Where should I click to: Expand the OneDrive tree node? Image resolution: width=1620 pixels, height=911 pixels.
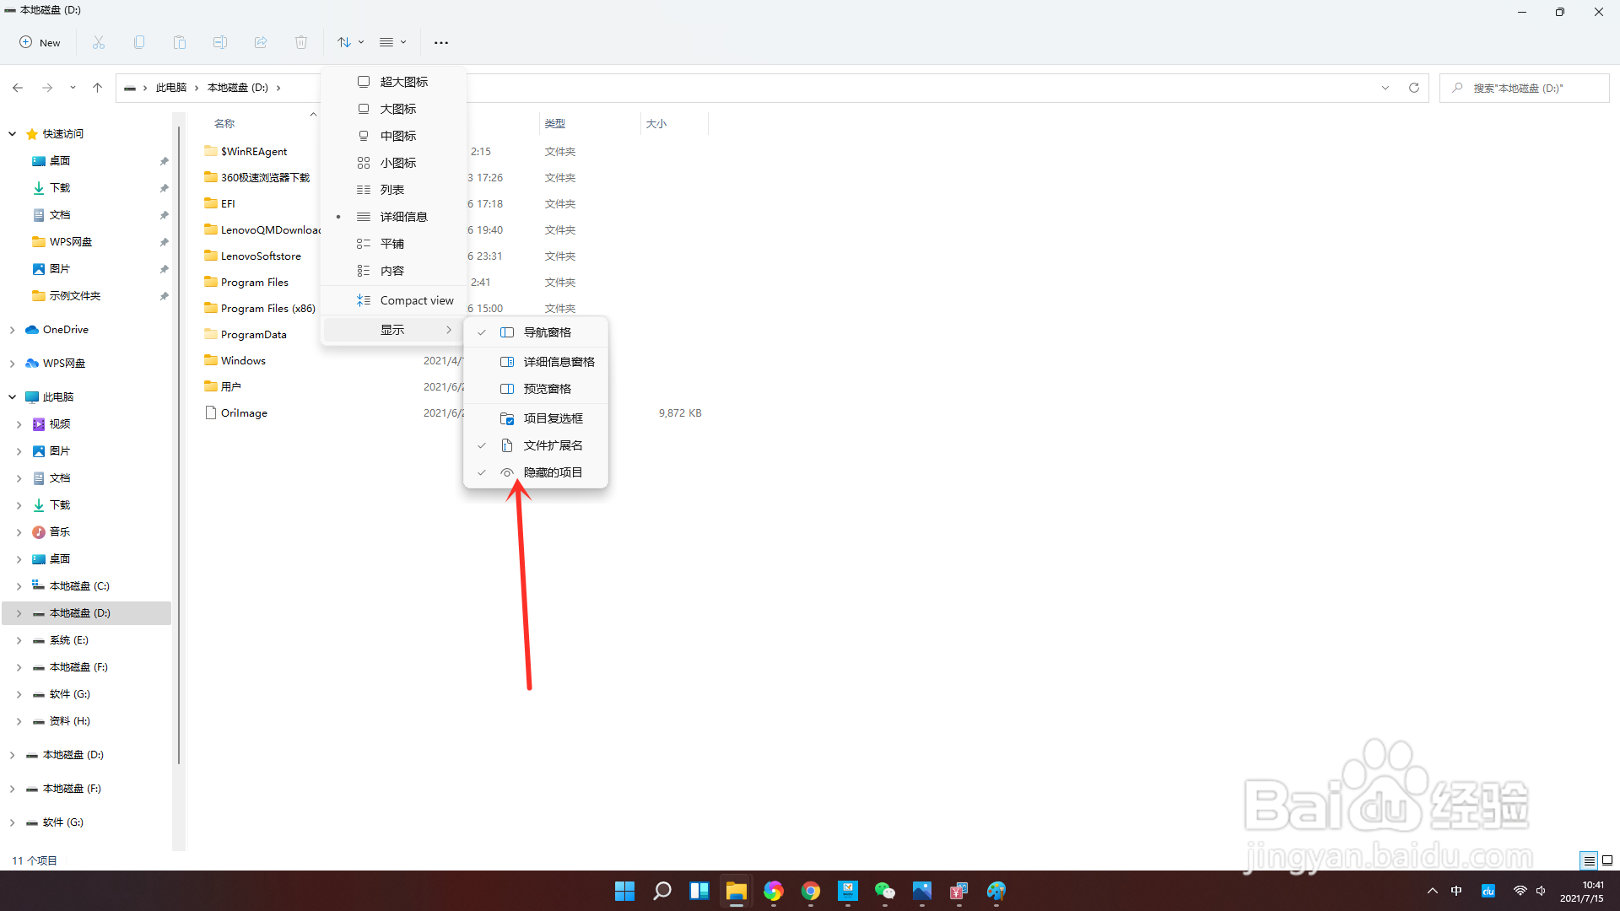(x=12, y=330)
